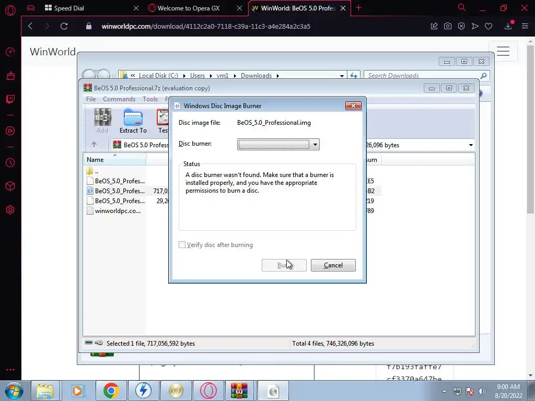The image size is (535, 401).
Task: Expand Local Disk (C:) breadcrumb arrow
Action: [184, 76]
